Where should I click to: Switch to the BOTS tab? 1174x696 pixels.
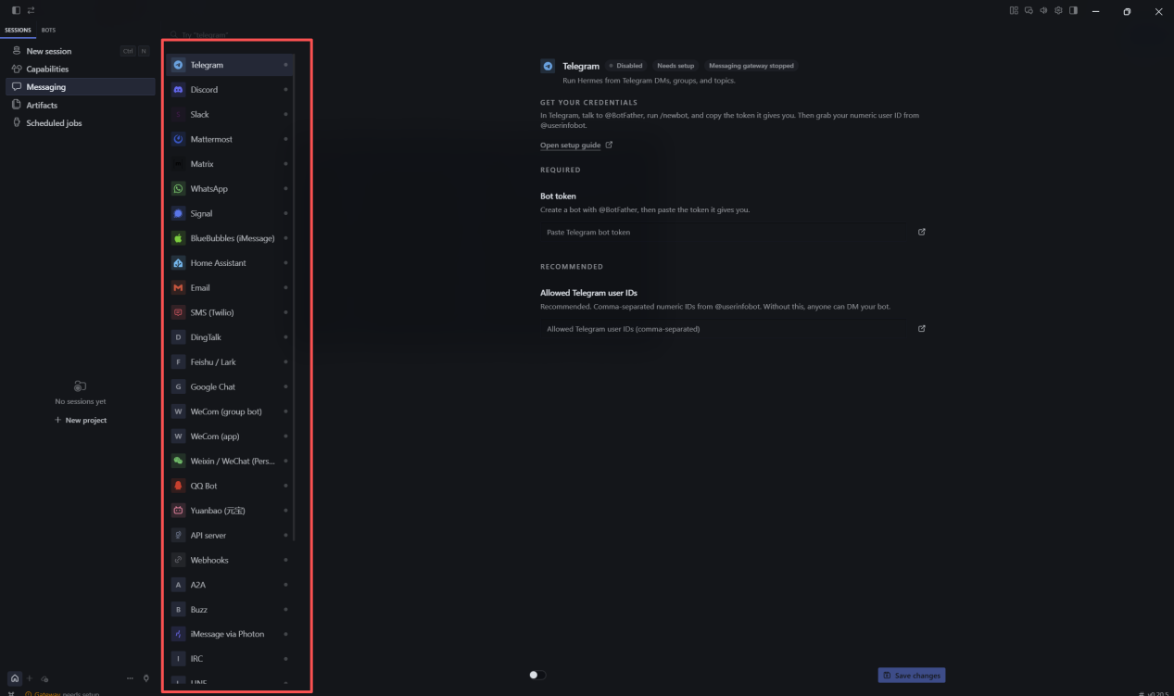pos(48,30)
